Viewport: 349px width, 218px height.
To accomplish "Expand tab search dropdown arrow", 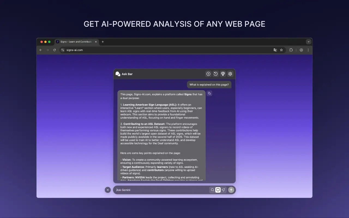I will (x=309, y=42).
